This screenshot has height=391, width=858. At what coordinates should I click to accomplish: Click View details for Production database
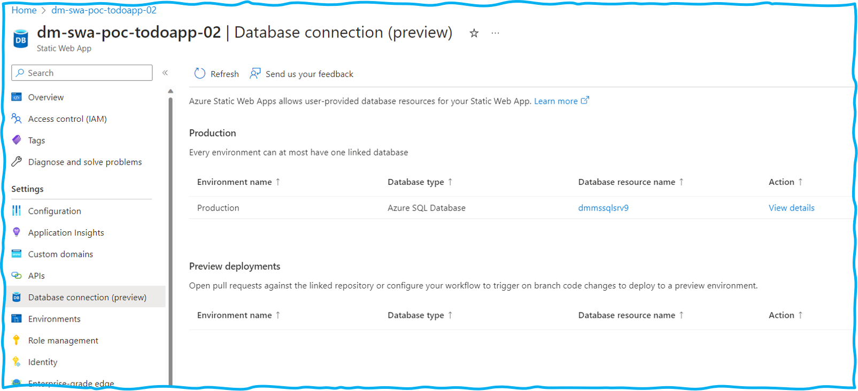pos(791,208)
